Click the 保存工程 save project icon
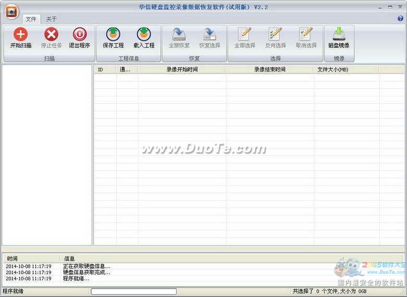The image size is (407, 297). click(113, 34)
